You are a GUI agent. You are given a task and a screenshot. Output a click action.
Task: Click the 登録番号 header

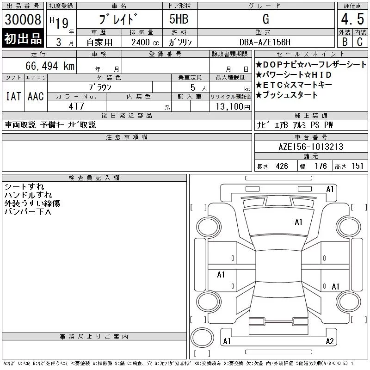(x=165, y=54)
